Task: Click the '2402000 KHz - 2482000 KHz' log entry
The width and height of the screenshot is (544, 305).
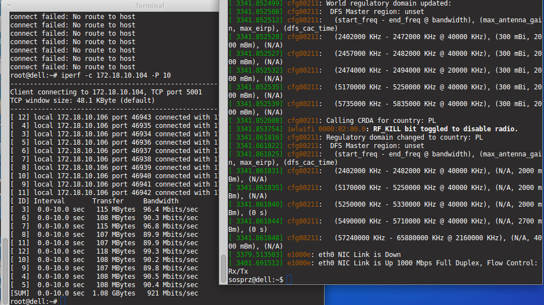Action: [x=385, y=175]
